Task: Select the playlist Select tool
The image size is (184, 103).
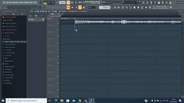Action: click(51, 11)
